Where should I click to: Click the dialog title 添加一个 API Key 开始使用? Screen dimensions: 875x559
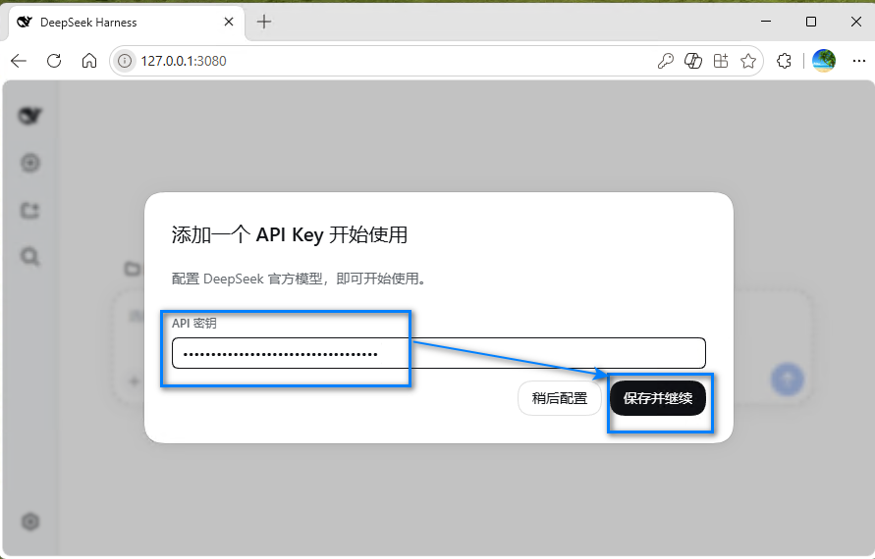tap(290, 234)
